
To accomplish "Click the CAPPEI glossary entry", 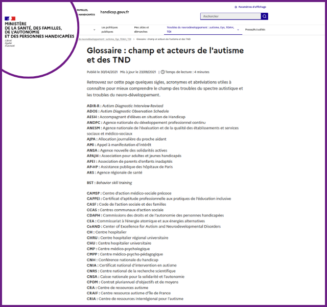I will click(x=159, y=199).
